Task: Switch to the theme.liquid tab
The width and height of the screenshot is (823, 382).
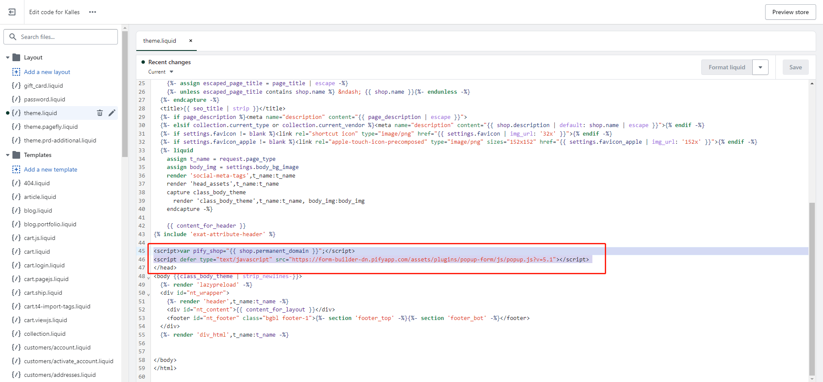Action: click(x=159, y=41)
